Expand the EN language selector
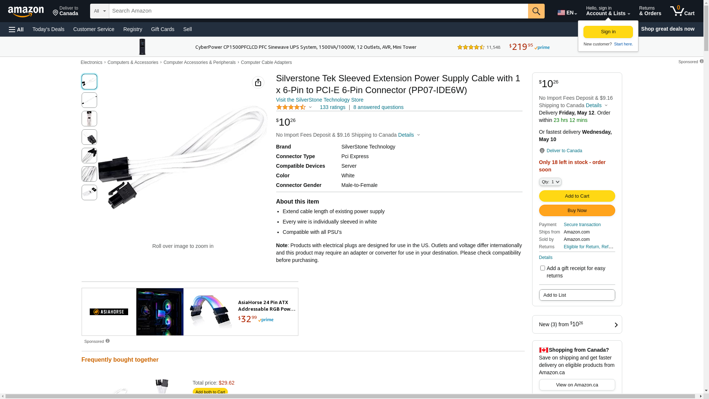This screenshot has height=399, width=709. pos(567,13)
